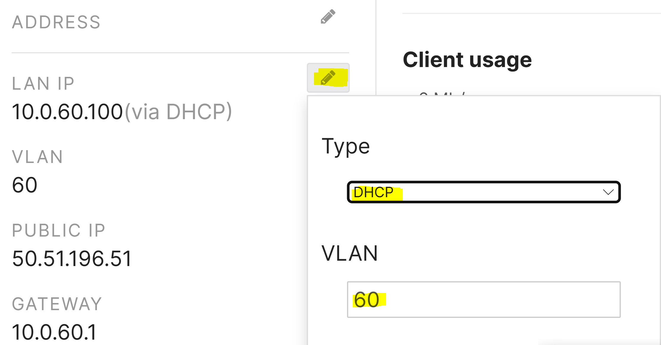Click the ADDRESS section heading
The height and width of the screenshot is (345, 661).
56,22
